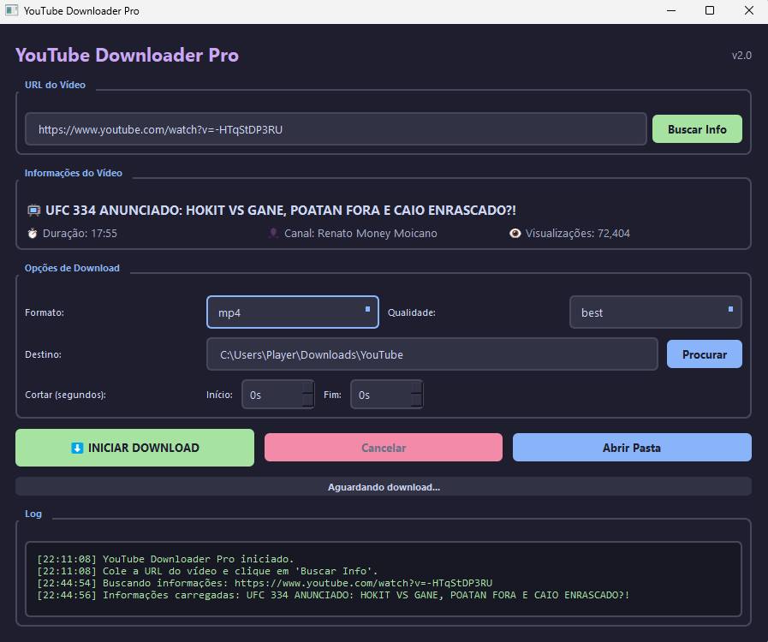Screen dimensions: 768x642
Task: Click the text Visualizações: 72,404
Action: 577,234
